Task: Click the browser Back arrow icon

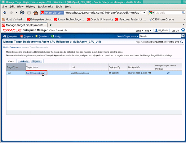Action: 5,13
